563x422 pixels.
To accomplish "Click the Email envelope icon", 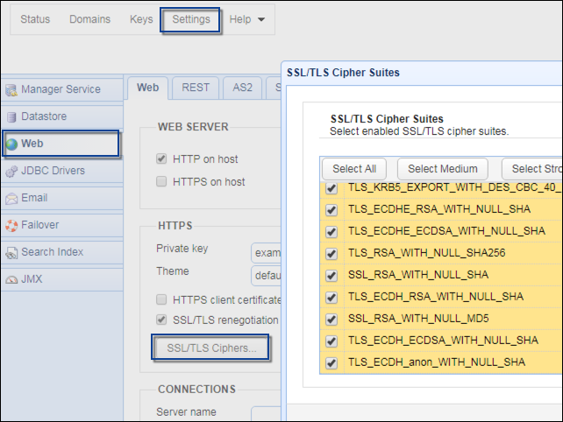I will [x=11, y=198].
